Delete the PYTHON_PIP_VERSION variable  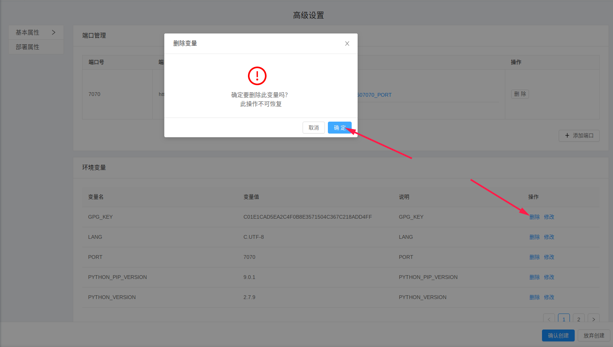[535, 277]
